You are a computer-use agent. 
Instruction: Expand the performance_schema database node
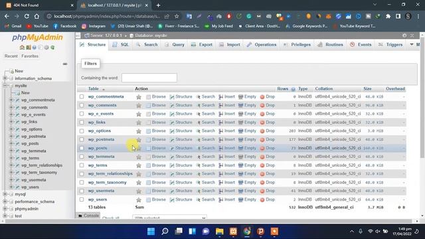coord(5,201)
